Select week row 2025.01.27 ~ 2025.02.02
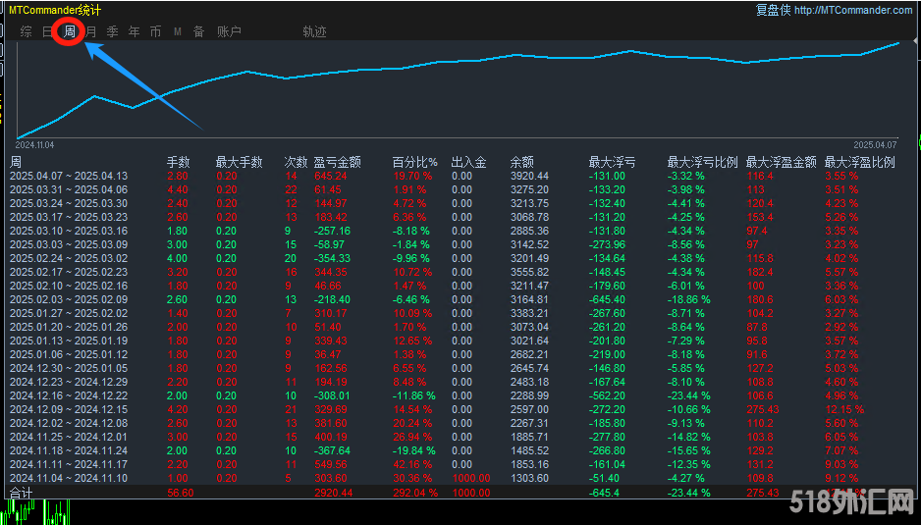921x525 pixels. click(x=460, y=314)
